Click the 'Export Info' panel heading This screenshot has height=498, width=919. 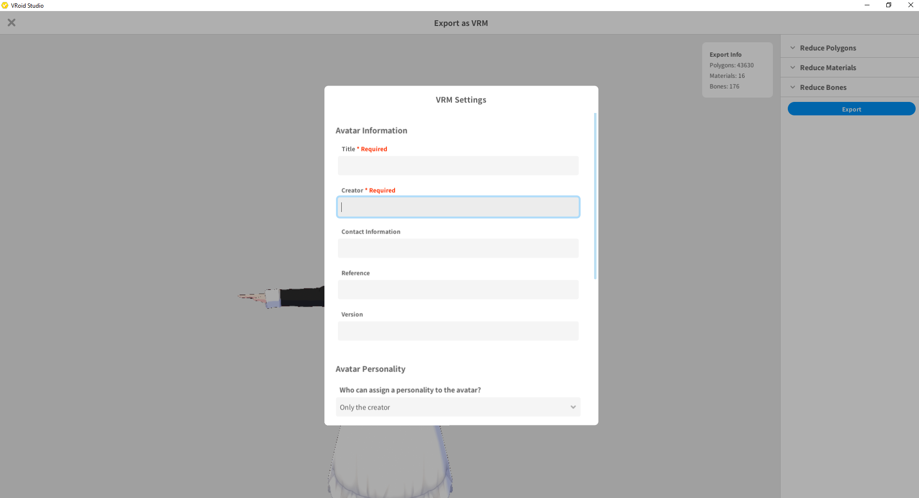(x=725, y=55)
